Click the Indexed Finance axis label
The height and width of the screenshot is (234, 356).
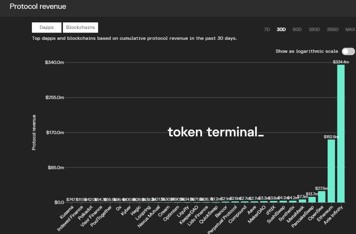point(70,218)
